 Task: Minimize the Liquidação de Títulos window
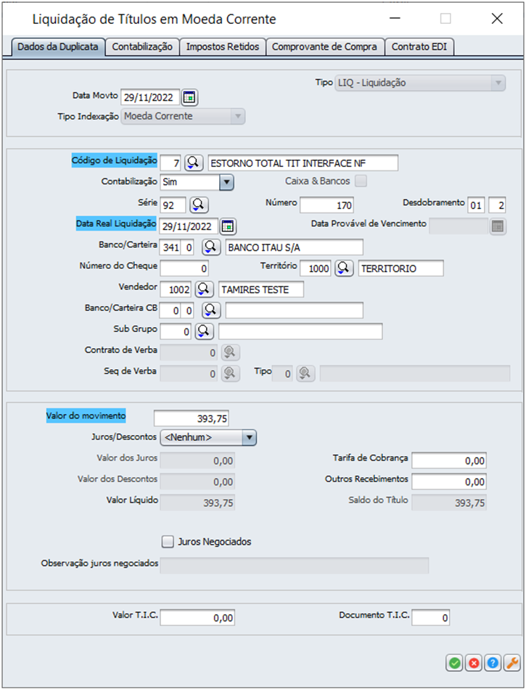(x=395, y=18)
